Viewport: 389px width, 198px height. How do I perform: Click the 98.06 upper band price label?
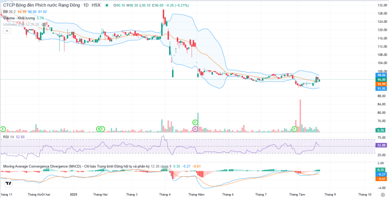(381, 75)
